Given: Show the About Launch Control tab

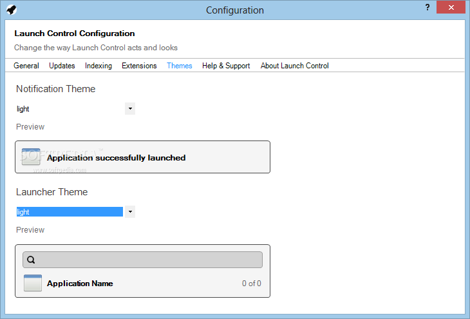Looking at the screenshot, I should (x=295, y=66).
